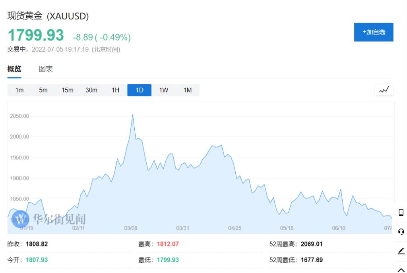
Task: Toggle the line chart type icon
Action: [x=384, y=90]
